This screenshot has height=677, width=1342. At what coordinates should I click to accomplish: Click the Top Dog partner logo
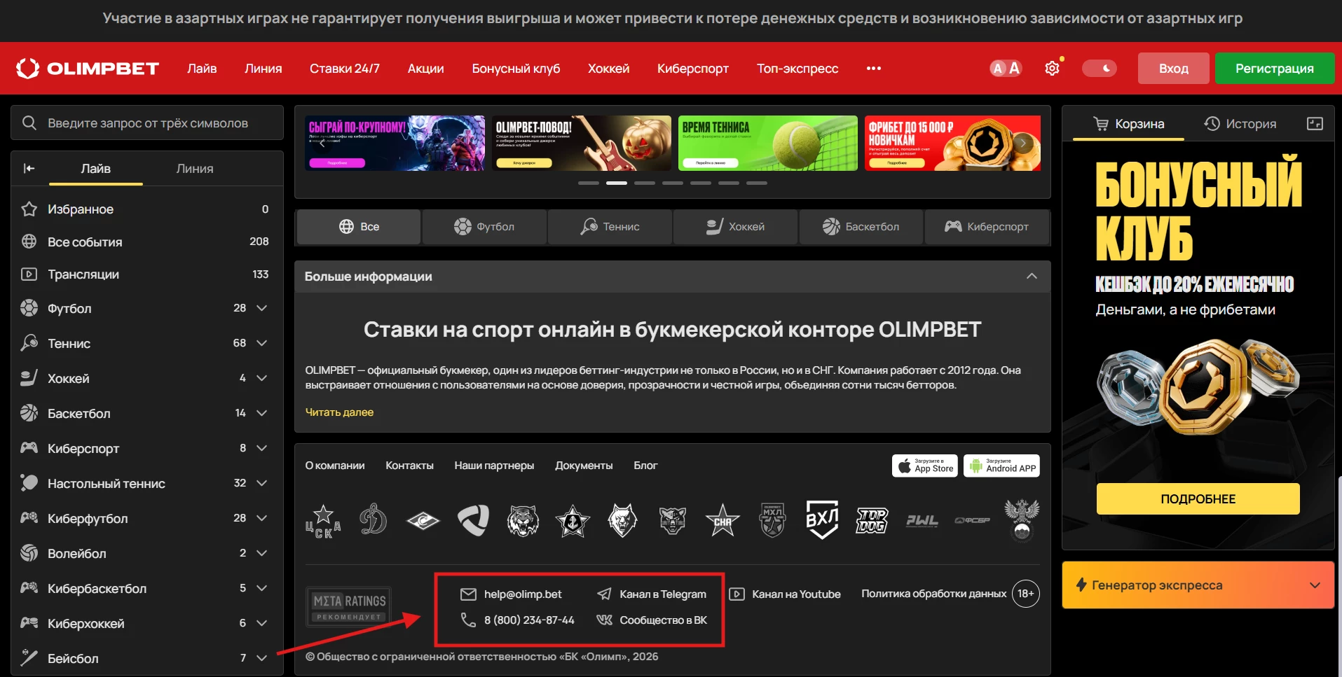point(872,520)
